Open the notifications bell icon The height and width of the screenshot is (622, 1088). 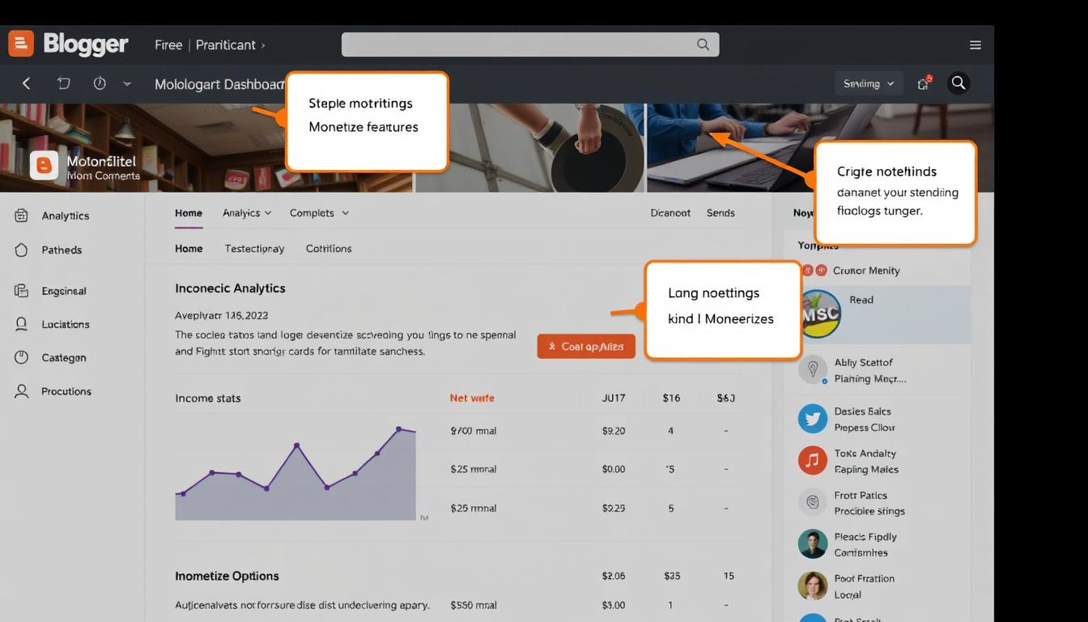pos(924,83)
